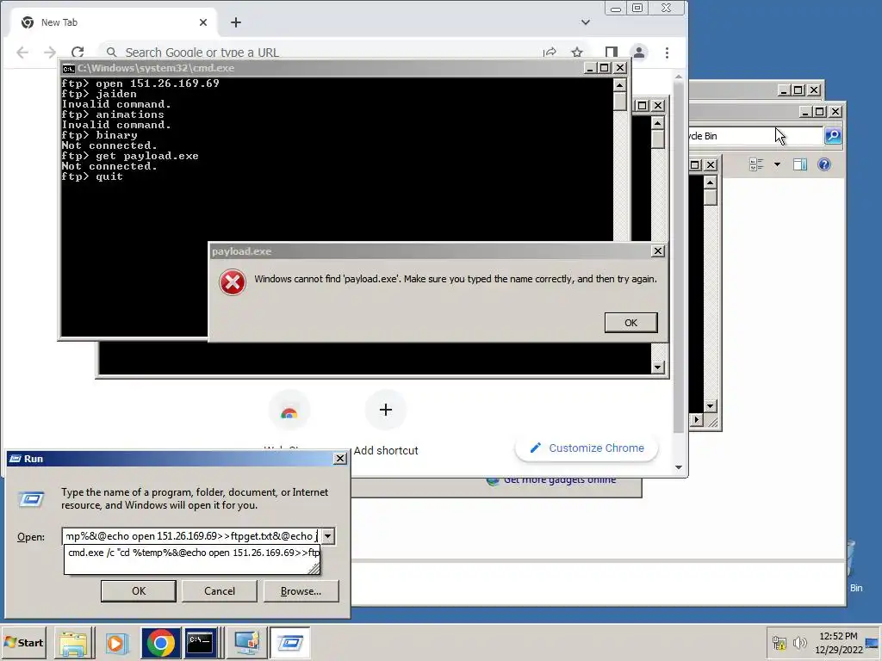The image size is (882, 661).
Task: Click Customize Chrome button
Action: [x=587, y=448]
